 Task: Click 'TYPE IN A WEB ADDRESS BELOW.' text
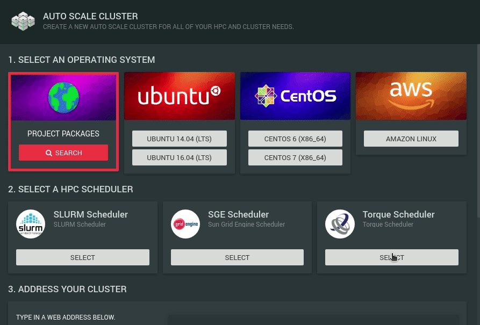[66, 317]
